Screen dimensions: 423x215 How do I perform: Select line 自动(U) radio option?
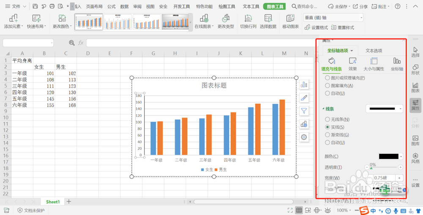coord(335,142)
